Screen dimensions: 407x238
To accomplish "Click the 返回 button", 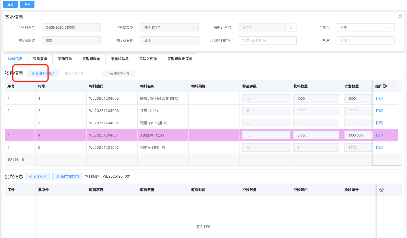I will 10,4.
